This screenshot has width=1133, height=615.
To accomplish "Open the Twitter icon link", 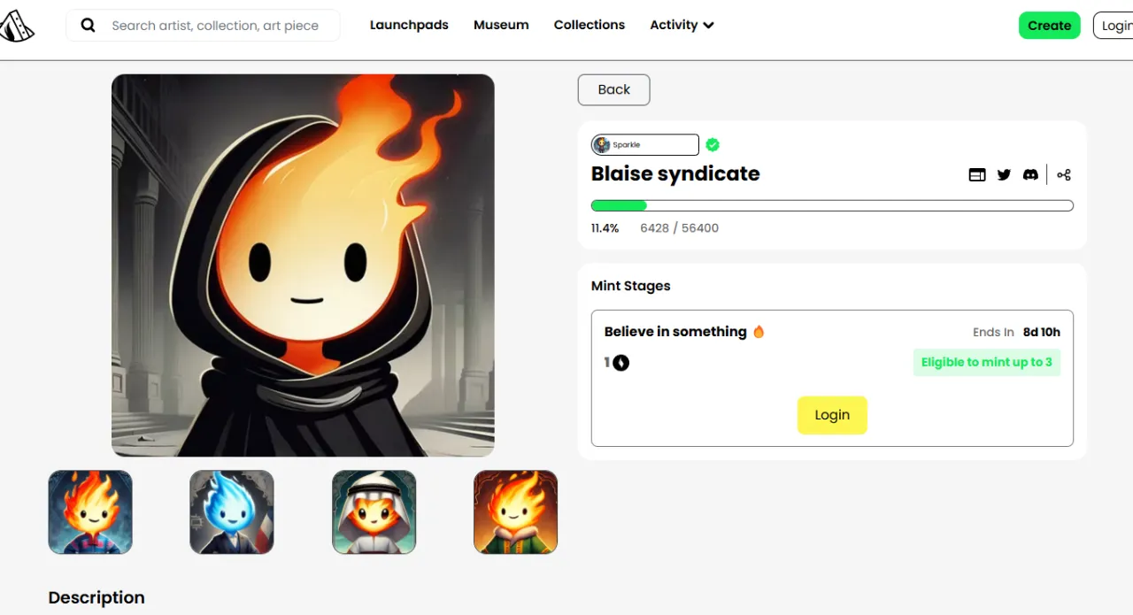I will click(1004, 175).
